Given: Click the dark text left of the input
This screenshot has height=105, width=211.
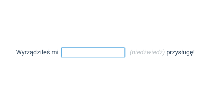Looking at the screenshot, I should tap(37, 52).
